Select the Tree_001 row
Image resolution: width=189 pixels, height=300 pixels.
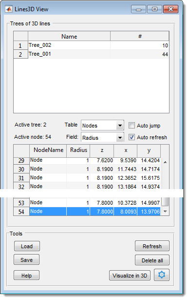(x=92, y=54)
